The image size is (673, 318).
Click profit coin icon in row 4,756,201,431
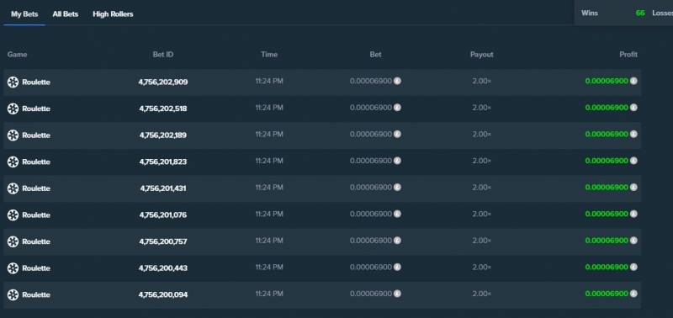(633, 187)
